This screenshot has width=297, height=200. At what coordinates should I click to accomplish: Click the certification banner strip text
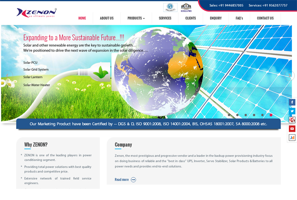click(148, 124)
